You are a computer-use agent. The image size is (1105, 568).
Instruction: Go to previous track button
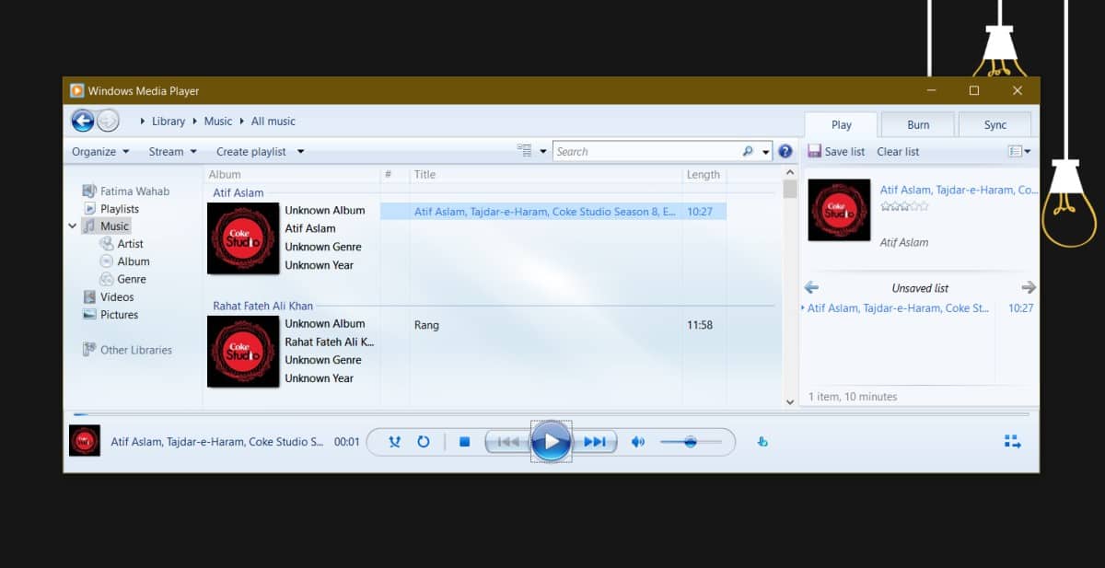[507, 442]
